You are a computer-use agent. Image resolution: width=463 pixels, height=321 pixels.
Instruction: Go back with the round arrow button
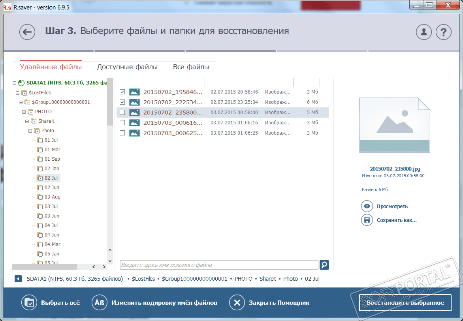(27, 32)
